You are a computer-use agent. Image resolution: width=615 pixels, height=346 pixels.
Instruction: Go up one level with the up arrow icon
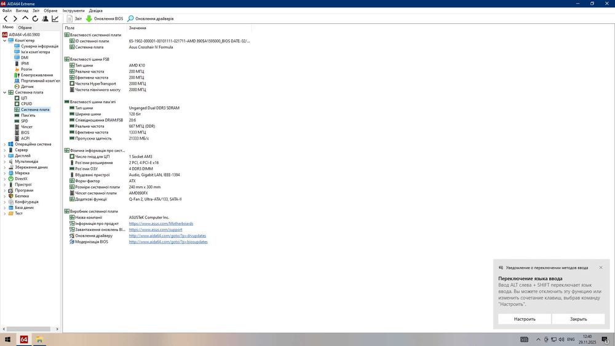25,18
